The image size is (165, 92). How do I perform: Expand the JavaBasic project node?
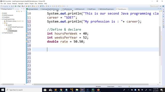pos(1,17)
